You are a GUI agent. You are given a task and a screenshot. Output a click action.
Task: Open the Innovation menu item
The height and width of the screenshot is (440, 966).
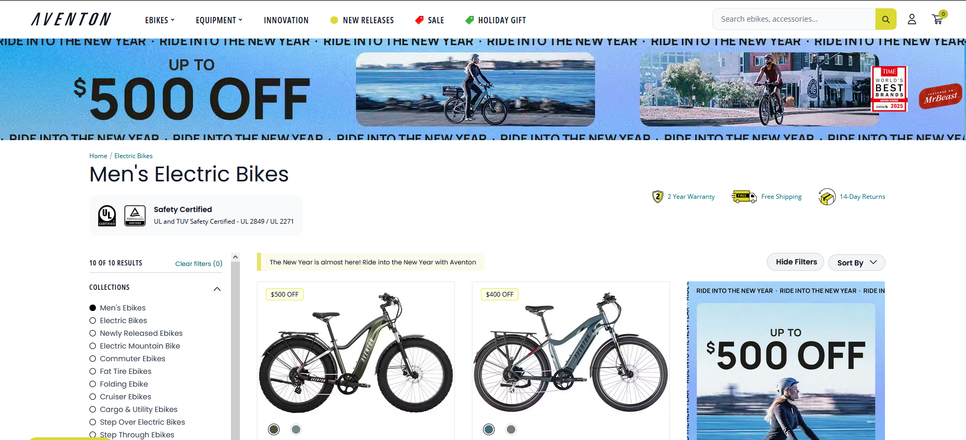click(286, 20)
